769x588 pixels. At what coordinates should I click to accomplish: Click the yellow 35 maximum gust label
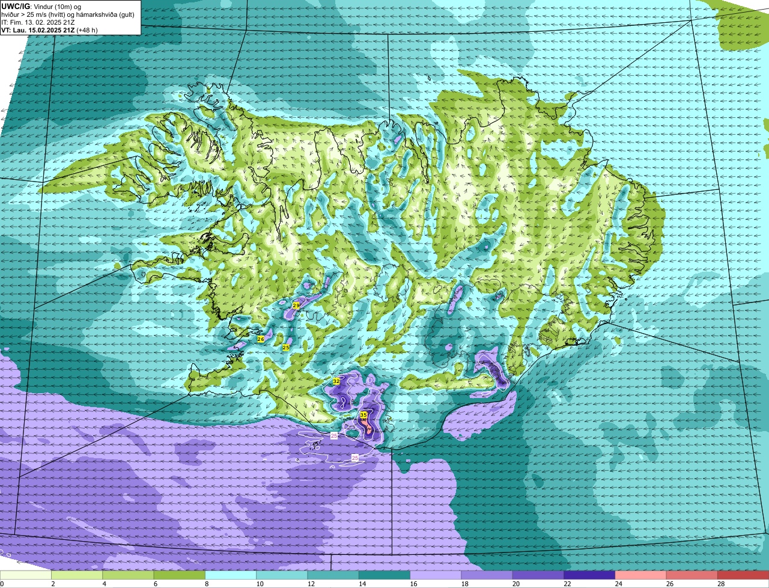pyautogui.click(x=363, y=415)
